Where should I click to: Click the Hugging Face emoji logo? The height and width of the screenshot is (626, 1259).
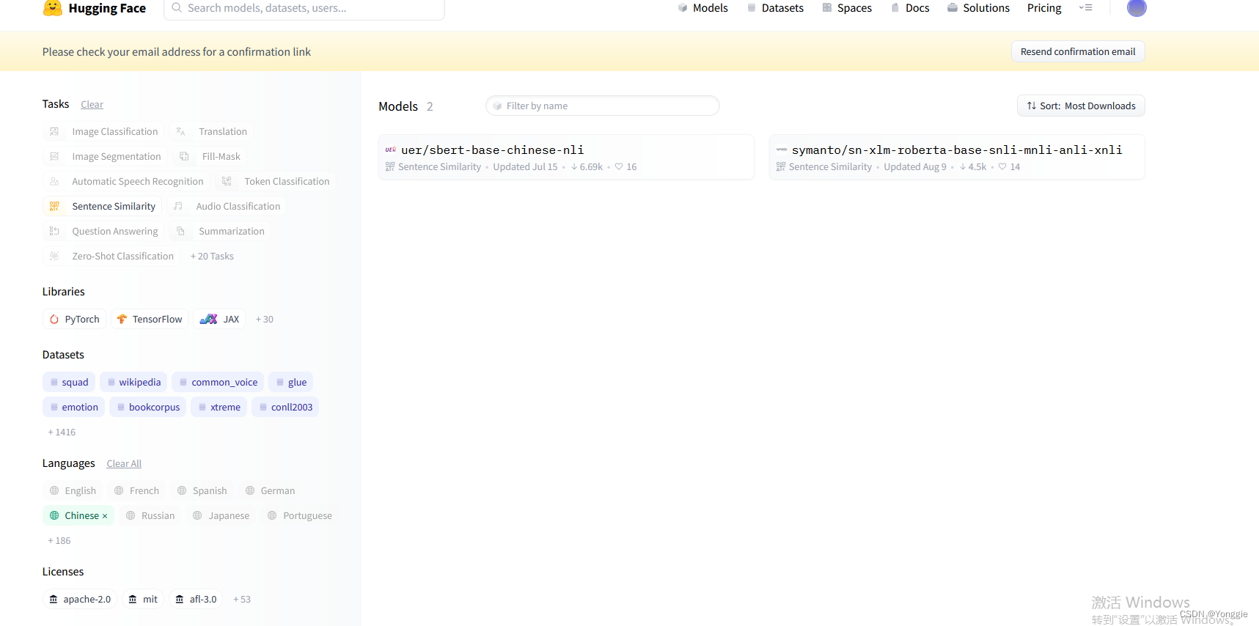(53, 8)
